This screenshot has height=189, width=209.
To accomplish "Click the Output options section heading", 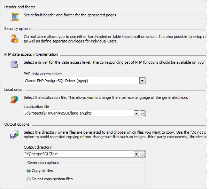I will [17, 124].
